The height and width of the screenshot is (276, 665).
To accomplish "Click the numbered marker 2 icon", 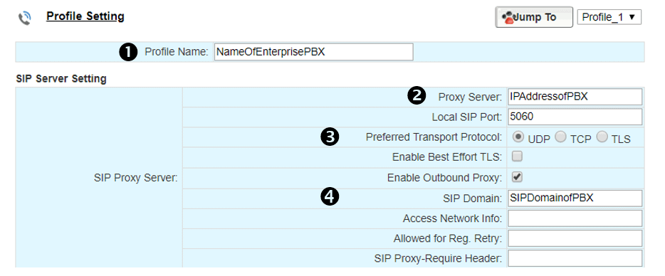I will (417, 96).
